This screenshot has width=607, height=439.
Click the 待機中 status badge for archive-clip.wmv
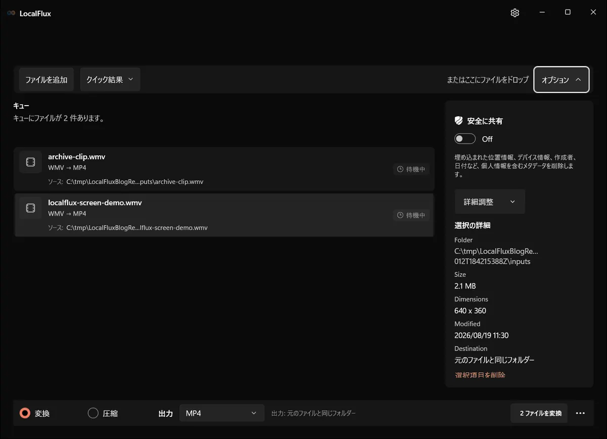[411, 169]
